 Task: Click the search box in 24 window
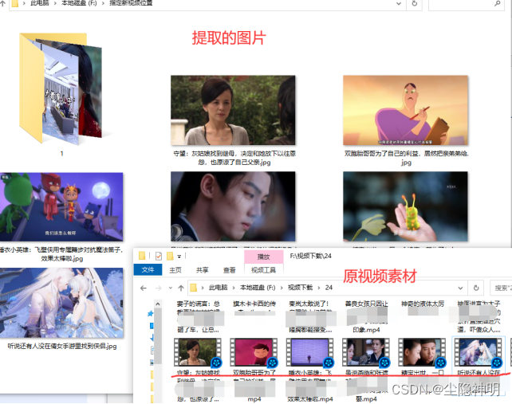501,288
